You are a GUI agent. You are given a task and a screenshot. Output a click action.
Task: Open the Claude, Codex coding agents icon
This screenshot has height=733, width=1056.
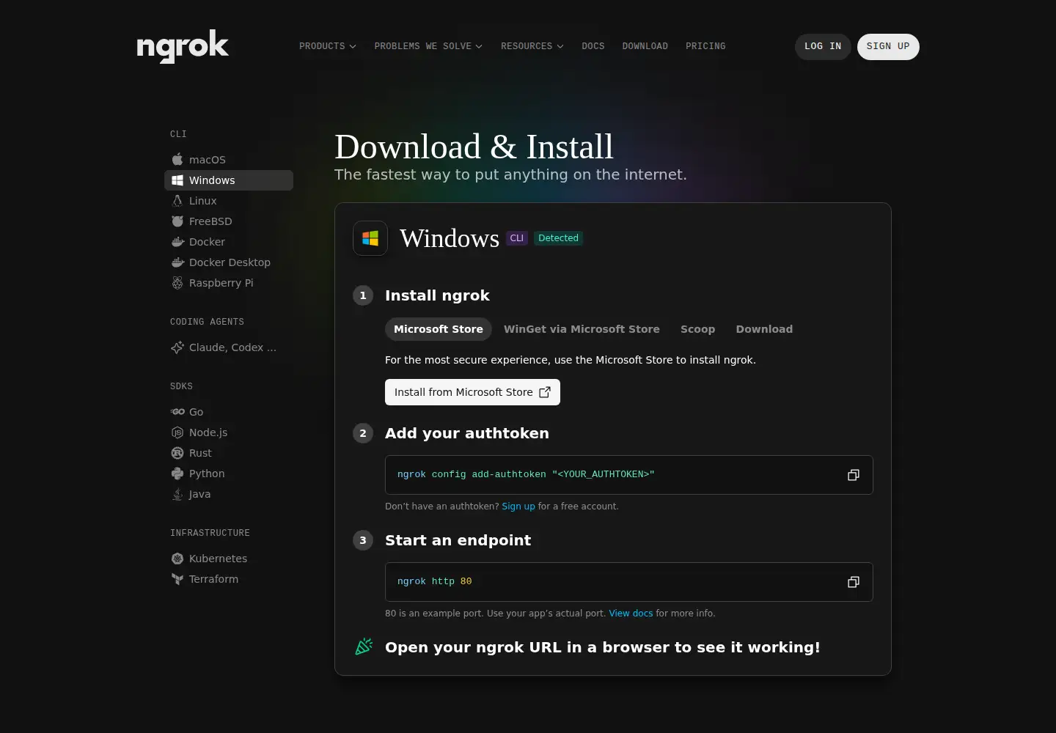(177, 347)
